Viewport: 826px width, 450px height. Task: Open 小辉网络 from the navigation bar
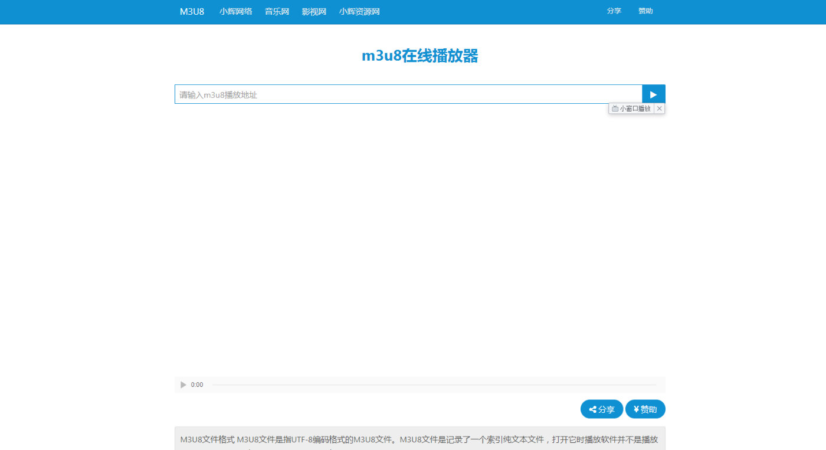tap(235, 11)
